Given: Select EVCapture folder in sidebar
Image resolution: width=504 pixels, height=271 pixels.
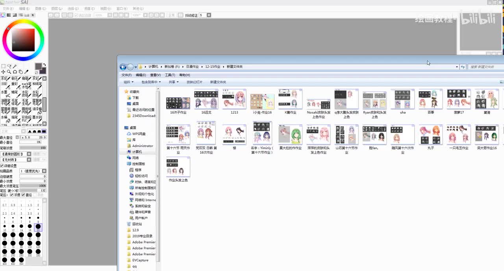Looking at the screenshot, I should [x=140, y=260].
